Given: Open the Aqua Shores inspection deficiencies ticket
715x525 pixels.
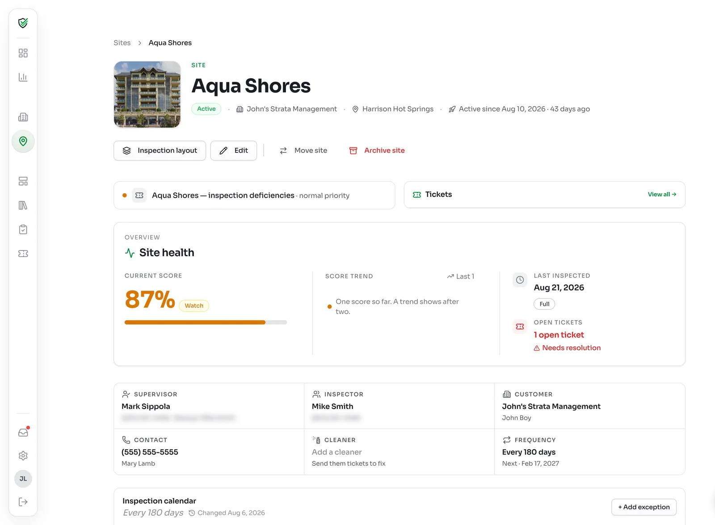Looking at the screenshot, I should [254, 196].
